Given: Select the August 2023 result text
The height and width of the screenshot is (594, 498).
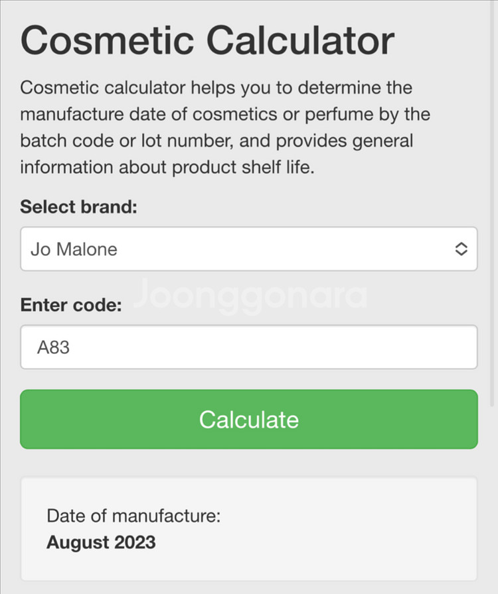Looking at the screenshot, I should pos(101,542).
